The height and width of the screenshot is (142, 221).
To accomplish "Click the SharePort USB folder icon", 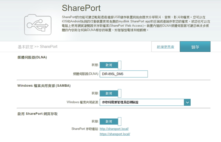I will pos(36,25).
